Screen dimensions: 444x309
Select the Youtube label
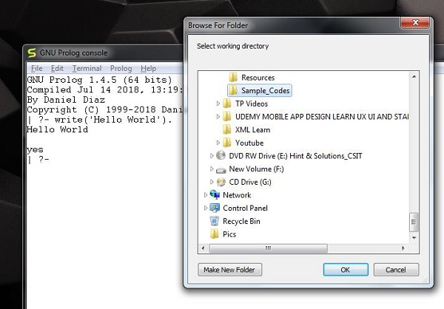pos(249,143)
